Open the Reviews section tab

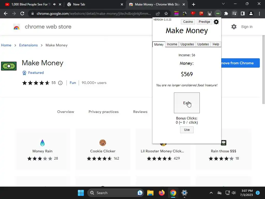point(140,112)
